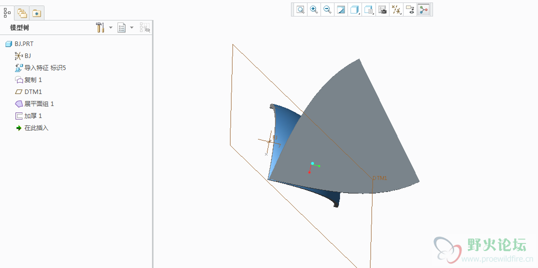
Task: Click the DTM1 label in the viewport
Action: click(x=380, y=178)
